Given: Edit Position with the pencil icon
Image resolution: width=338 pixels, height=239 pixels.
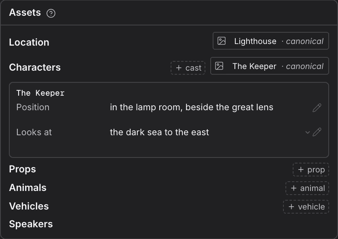Looking at the screenshot, I should (317, 108).
